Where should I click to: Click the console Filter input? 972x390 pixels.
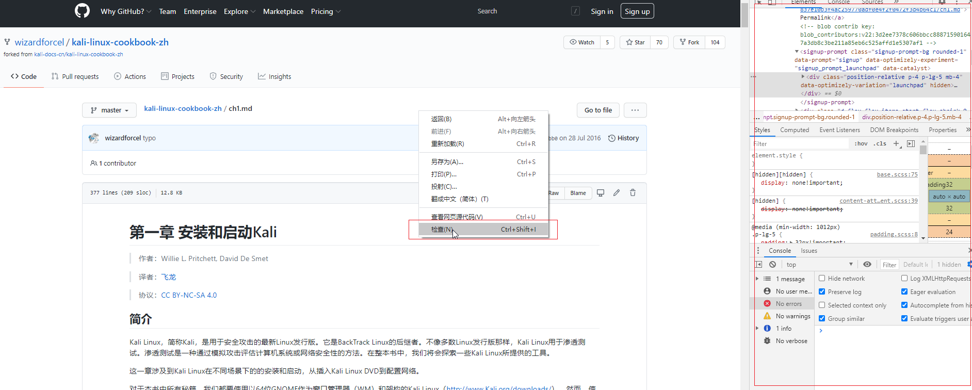point(889,265)
